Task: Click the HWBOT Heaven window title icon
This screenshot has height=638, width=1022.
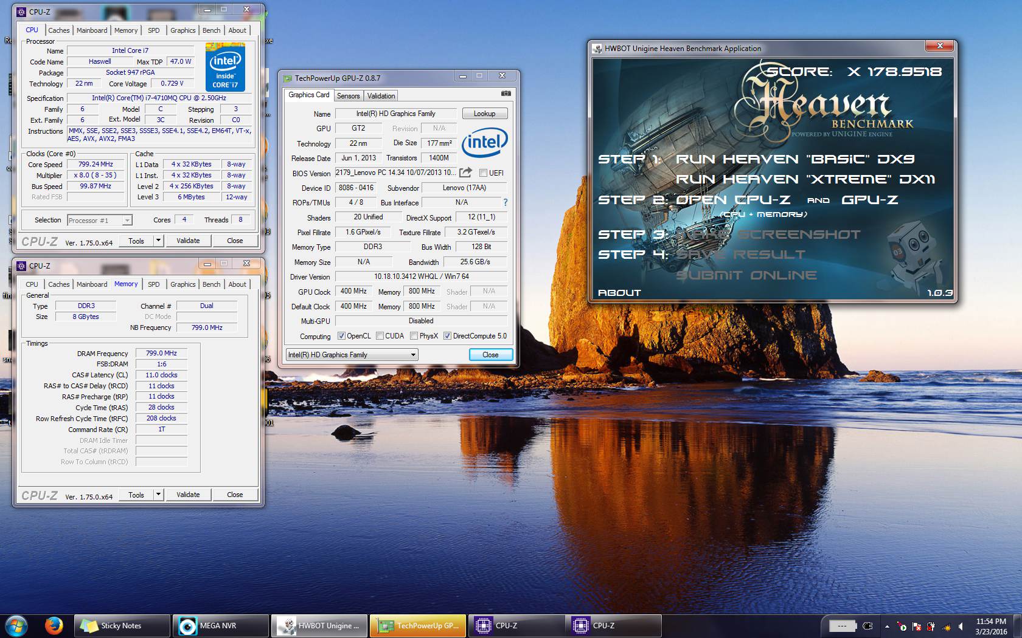Action: click(x=597, y=48)
